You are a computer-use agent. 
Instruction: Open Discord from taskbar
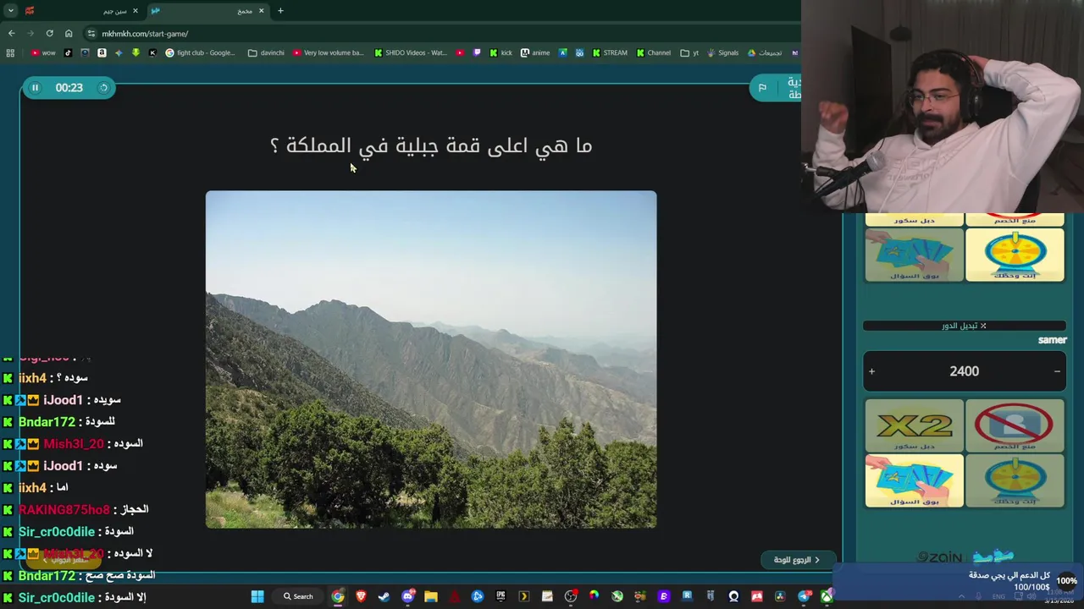pyautogui.click(x=408, y=596)
